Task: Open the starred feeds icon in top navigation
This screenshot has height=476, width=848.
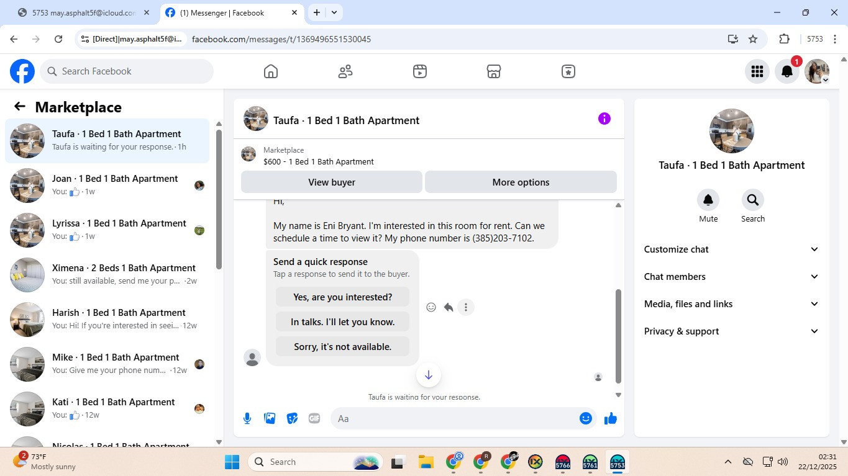Action: coord(568,71)
